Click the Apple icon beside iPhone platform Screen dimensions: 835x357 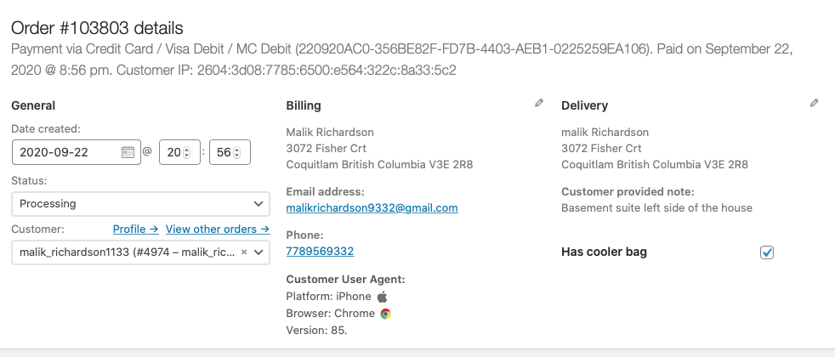(x=383, y=297)
